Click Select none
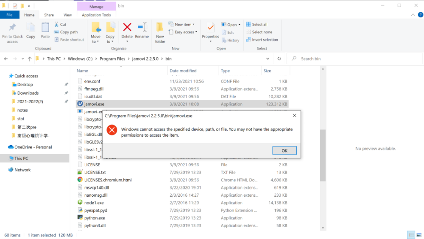The width and height of the screenshot is (424, 239). click(259, 32)
